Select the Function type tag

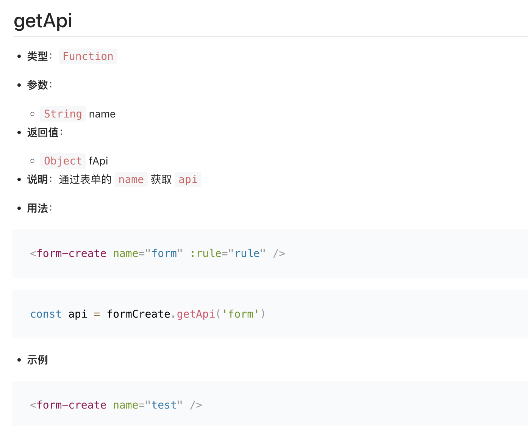click(88, 56)
